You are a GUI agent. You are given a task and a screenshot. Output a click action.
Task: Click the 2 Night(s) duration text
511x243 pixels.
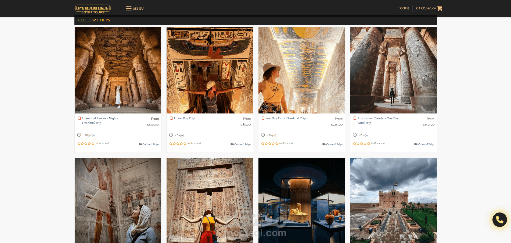89,135
